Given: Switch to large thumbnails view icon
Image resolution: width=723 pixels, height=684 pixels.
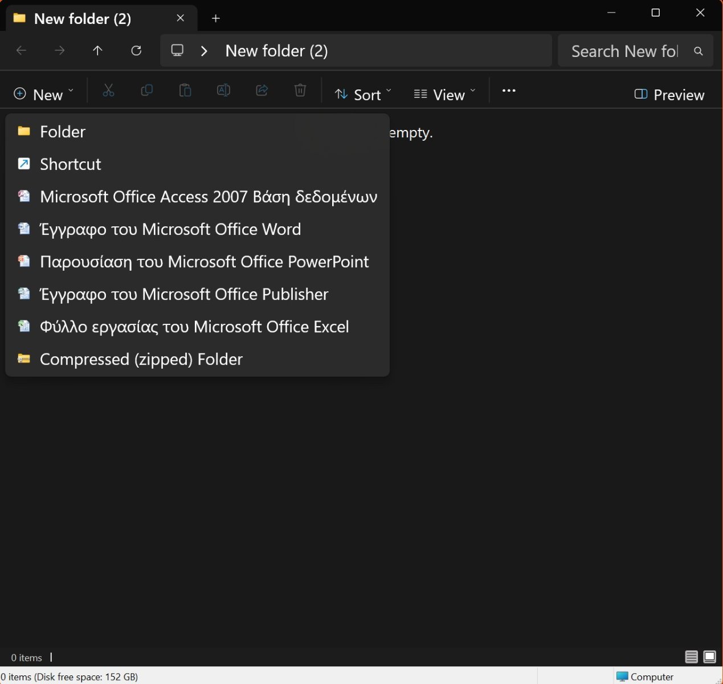Looking at the screenshot, I should click(709, 657).
